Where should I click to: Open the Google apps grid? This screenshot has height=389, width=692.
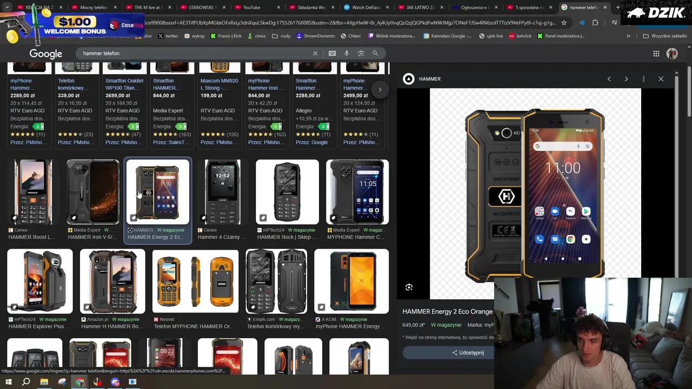click(x=656, y=53)
